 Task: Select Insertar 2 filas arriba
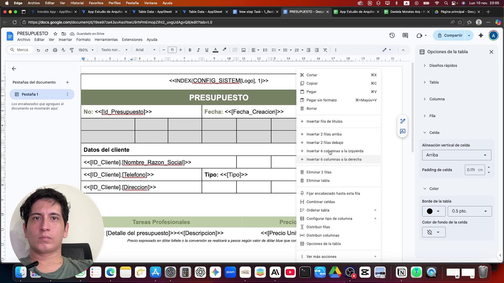339,134
